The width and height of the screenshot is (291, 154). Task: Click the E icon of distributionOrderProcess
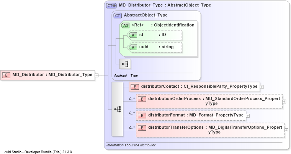click(142, 99)
